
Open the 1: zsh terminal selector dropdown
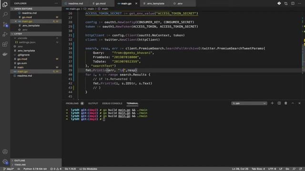(x=249, y=104)
